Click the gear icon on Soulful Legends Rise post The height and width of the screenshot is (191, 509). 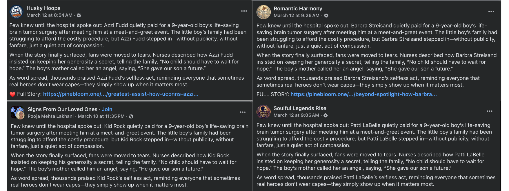(326, 115)
